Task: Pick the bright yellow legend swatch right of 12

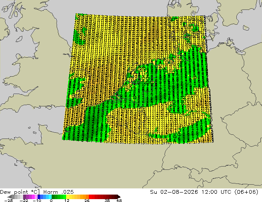Action: [67, 197]
